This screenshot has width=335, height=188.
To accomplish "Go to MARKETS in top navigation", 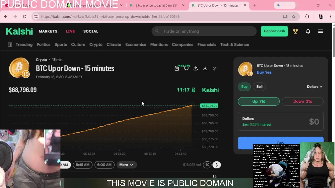I will point(48,31).
